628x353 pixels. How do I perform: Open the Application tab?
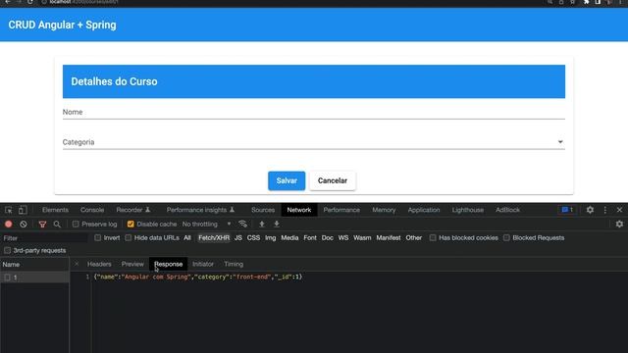click(x=424, y=210)
